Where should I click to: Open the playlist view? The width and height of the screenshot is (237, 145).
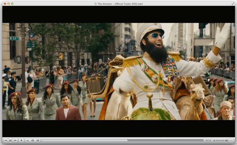[27, 140]
